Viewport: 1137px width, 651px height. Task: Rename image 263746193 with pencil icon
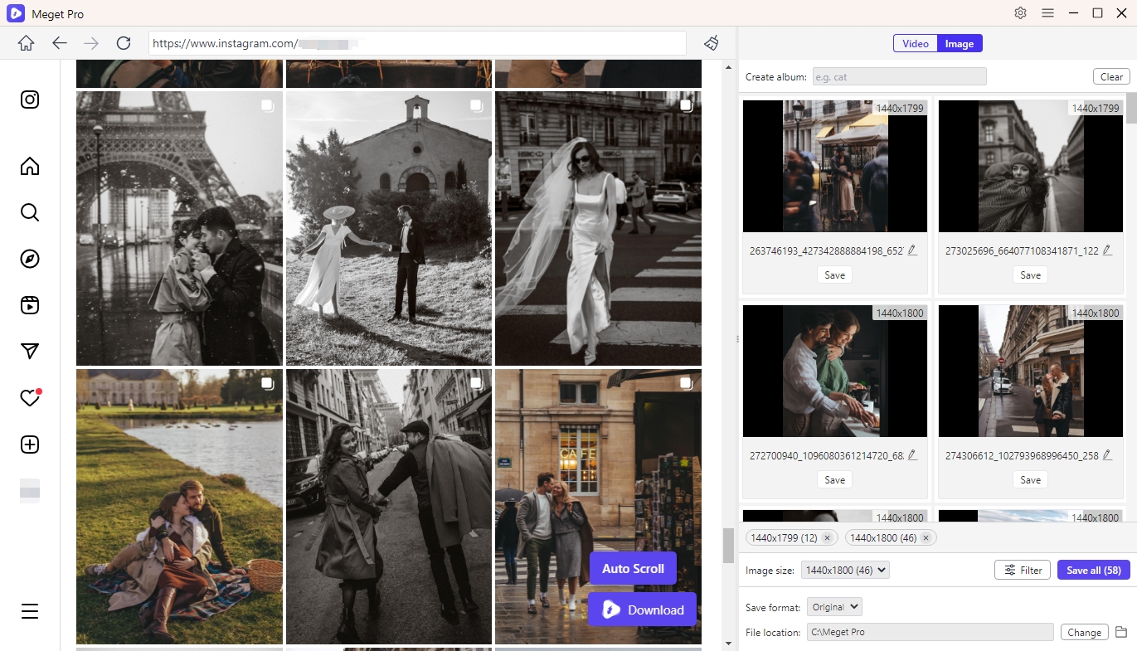[x=912, y=250]
